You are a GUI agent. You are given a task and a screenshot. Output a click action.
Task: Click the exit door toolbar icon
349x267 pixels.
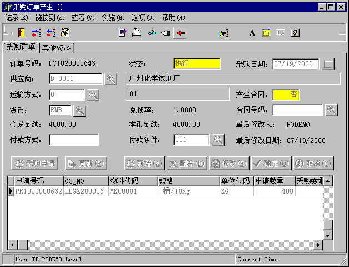point(22,33)
